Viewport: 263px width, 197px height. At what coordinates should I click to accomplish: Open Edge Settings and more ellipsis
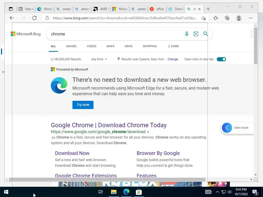251,18
